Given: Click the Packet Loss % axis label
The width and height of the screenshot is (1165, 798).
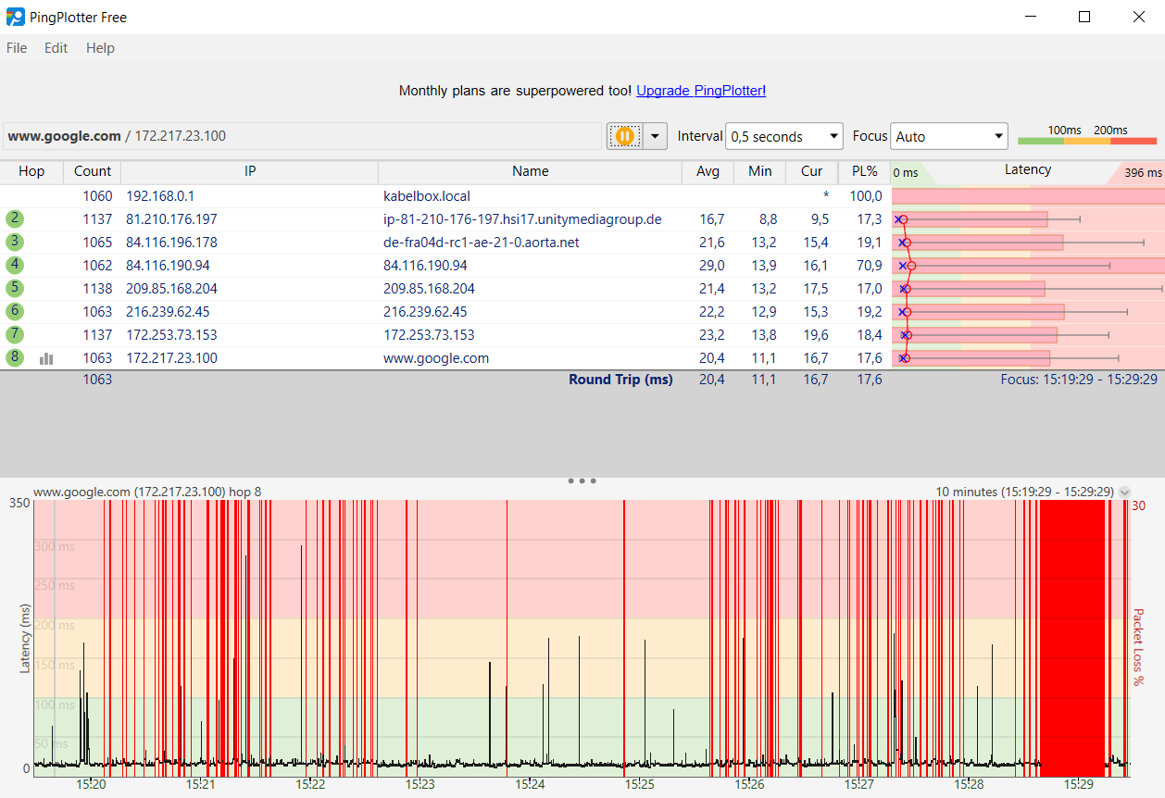Looking at the screenshot, I should click(x=1138, y=647).
